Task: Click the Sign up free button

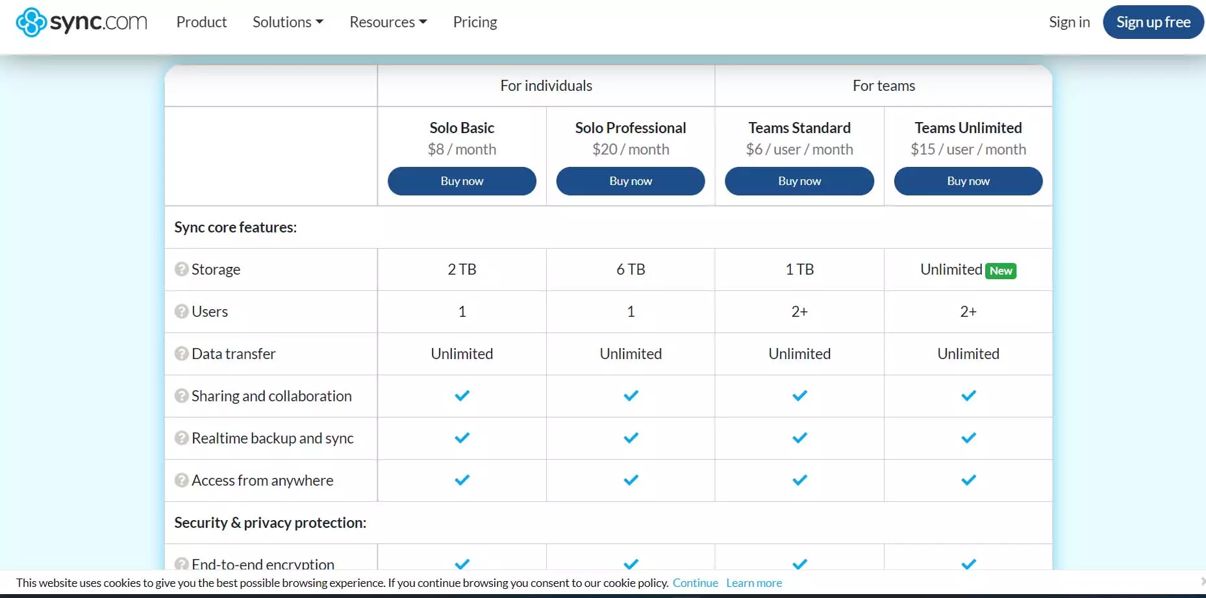Action: (1153, 22)
